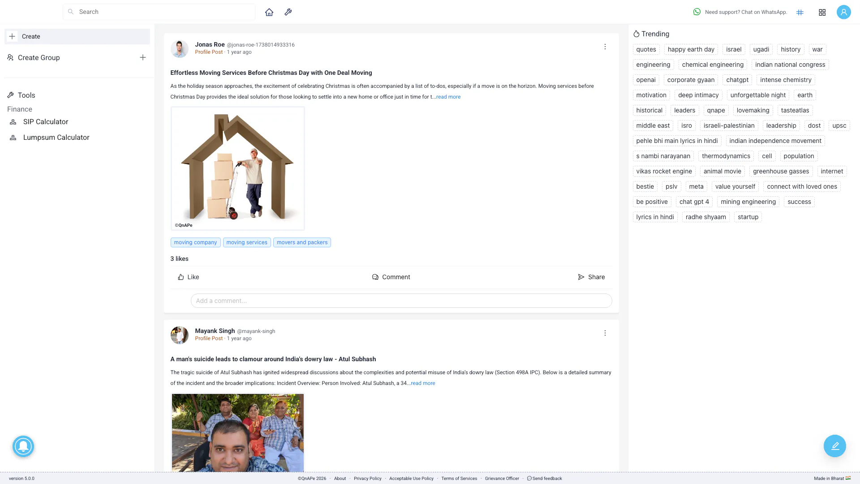Click the Share button on first post
860x484 pixels.
pos(591,277)
